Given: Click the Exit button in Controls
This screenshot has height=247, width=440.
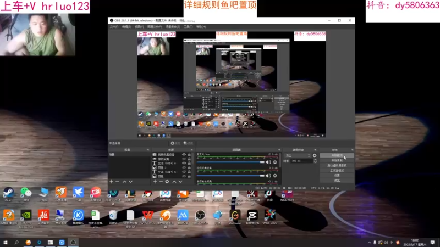Looking at the screenshot, I should [x=337, y=181].
